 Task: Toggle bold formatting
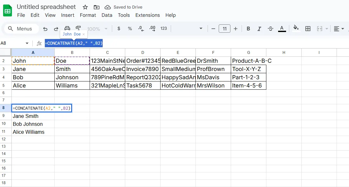248,29
